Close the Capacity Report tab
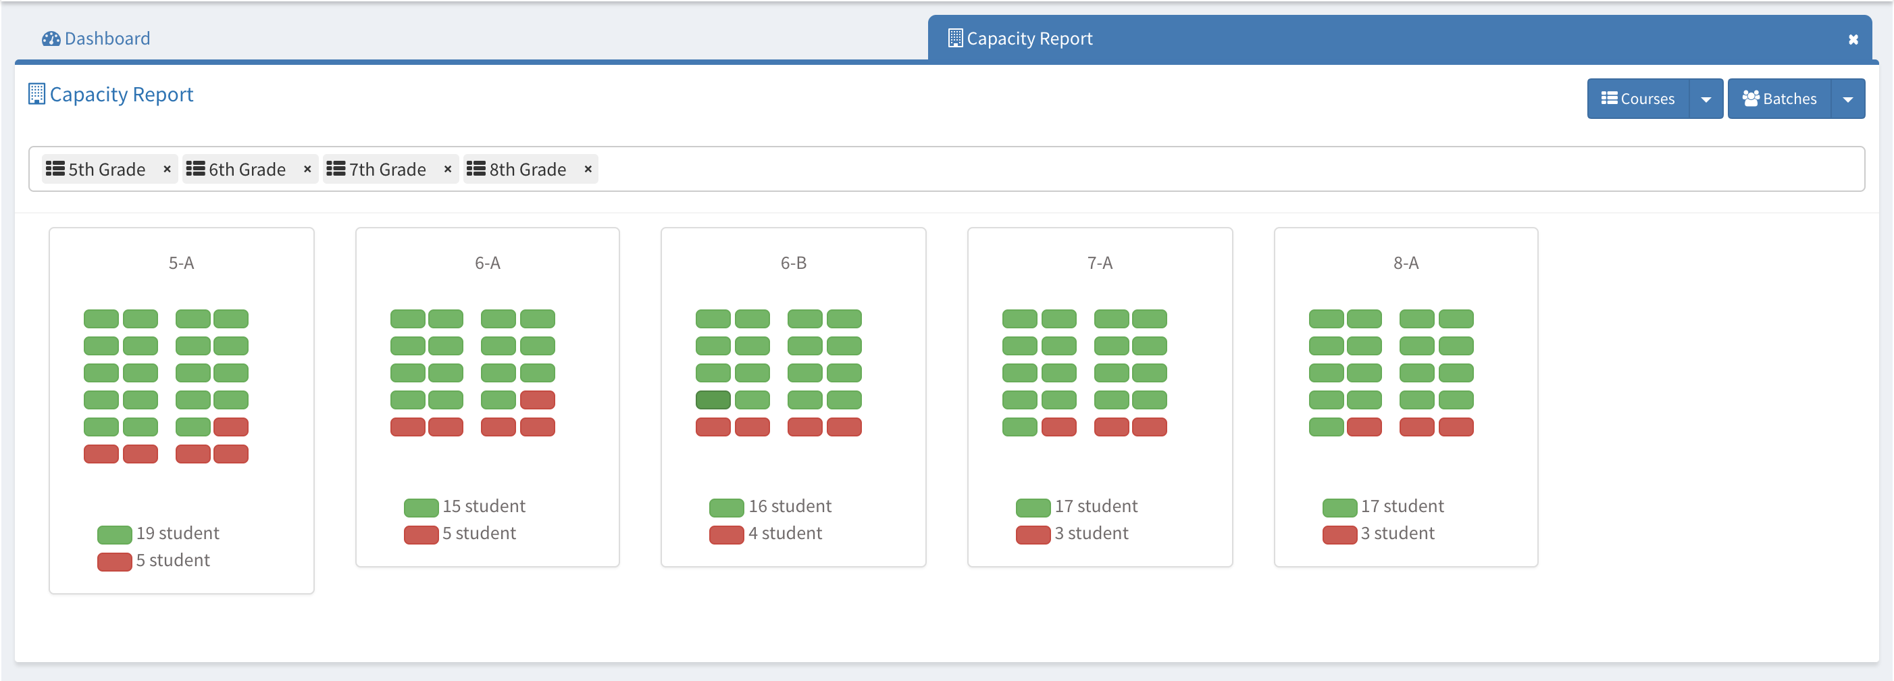 point(1853,40)
